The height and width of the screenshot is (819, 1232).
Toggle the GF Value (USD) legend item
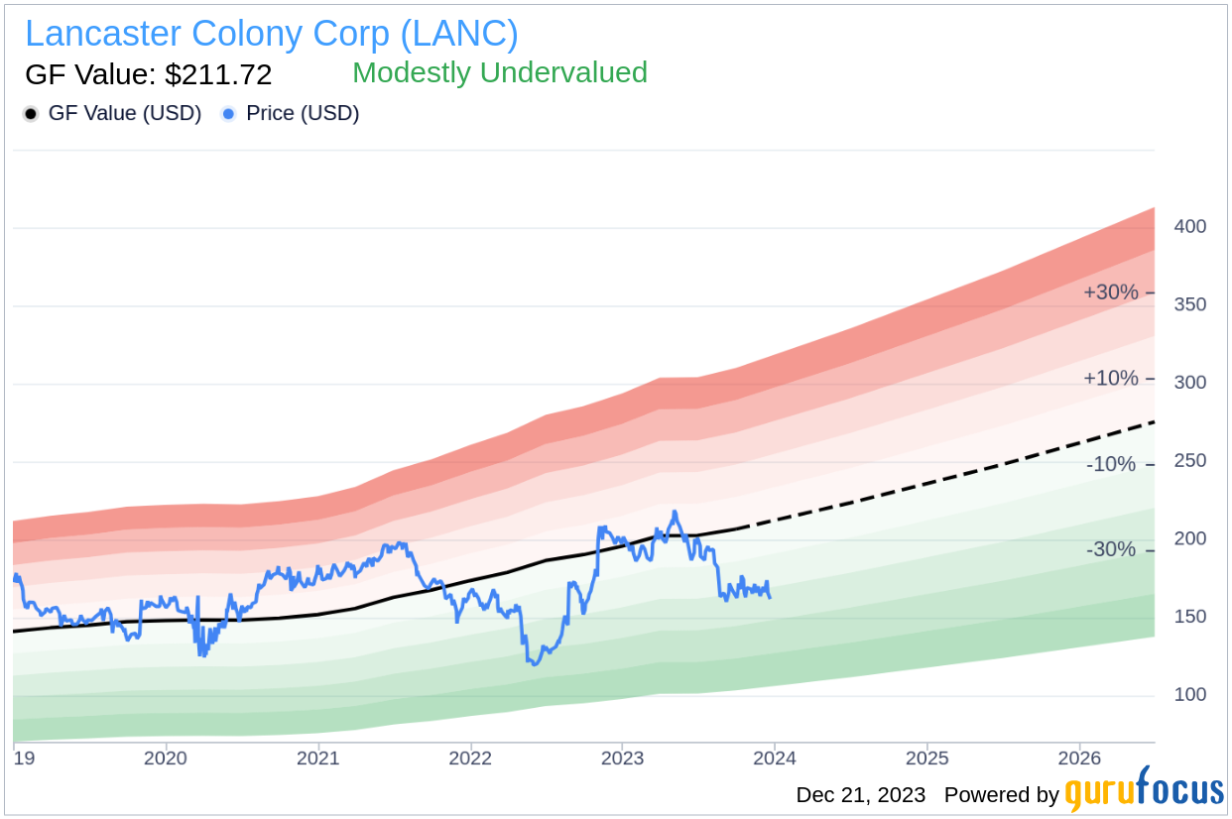pos(112,114)
